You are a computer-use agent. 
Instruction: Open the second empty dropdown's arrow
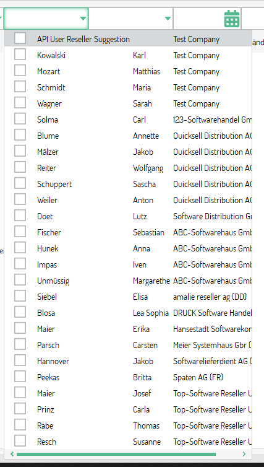click(168, 19)
